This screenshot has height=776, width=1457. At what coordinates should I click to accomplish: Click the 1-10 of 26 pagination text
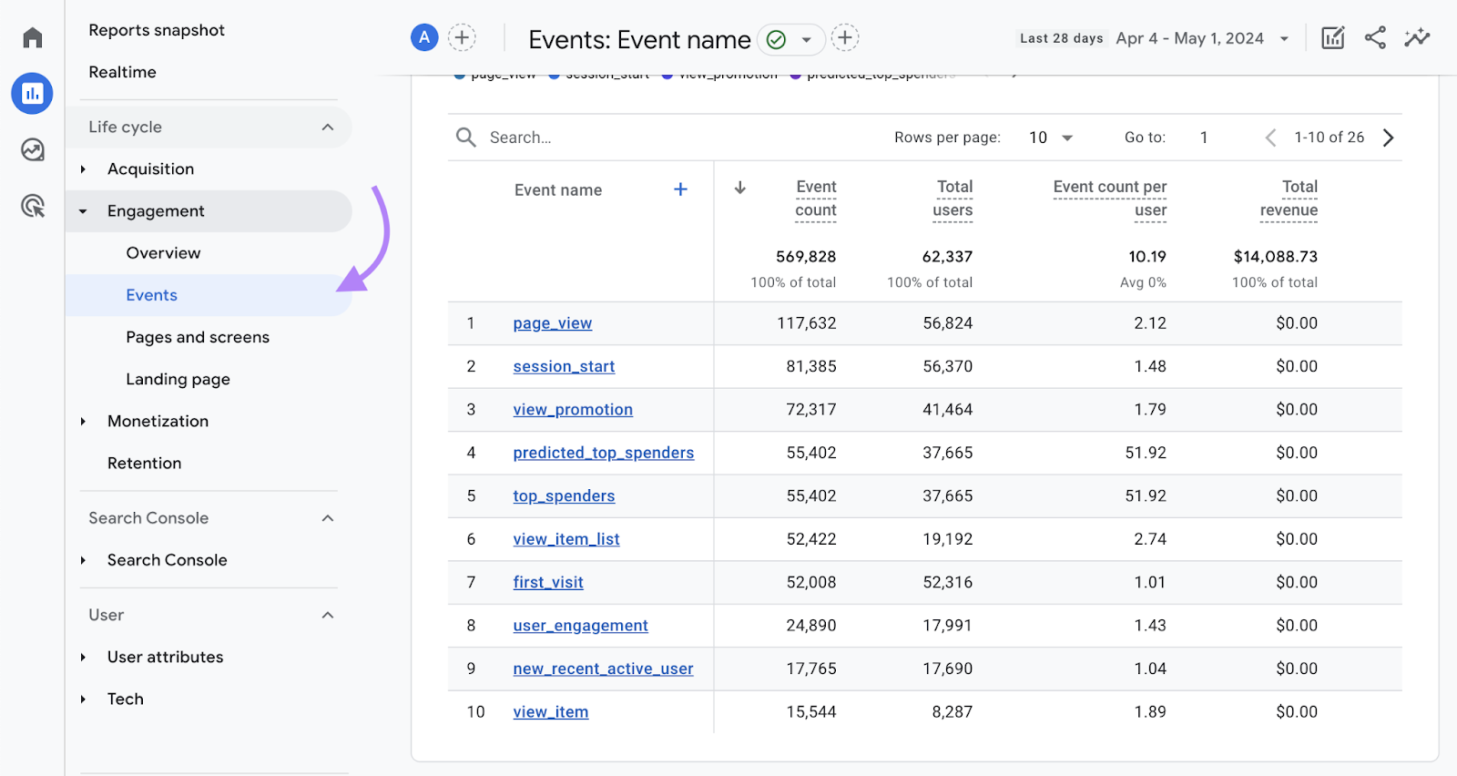(x=1330, y=138)
